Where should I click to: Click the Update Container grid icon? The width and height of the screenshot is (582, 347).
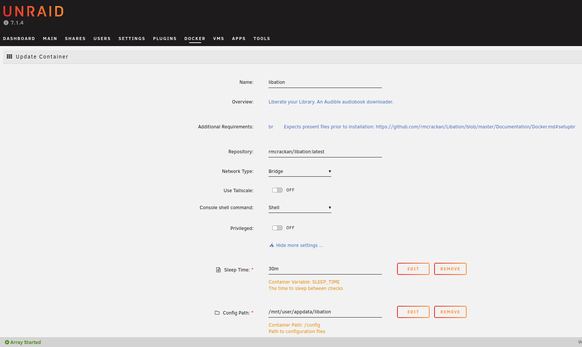[9, 57]
